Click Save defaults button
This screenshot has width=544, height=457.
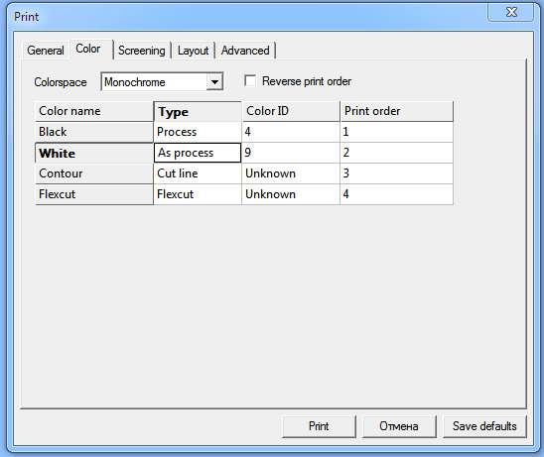tap(484, 426)
